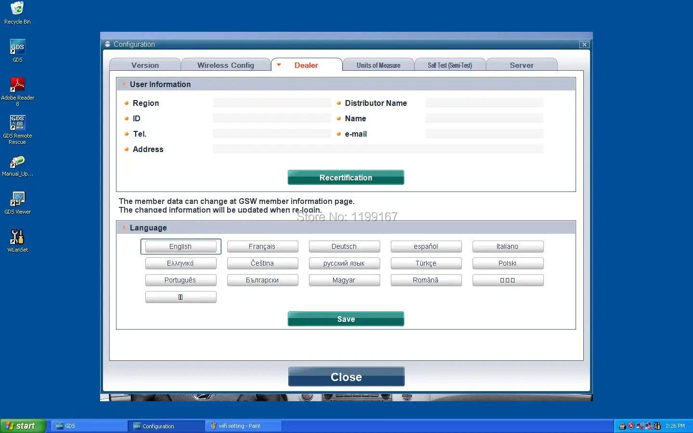Select Ελληνικά language

(x=180, y=263)
